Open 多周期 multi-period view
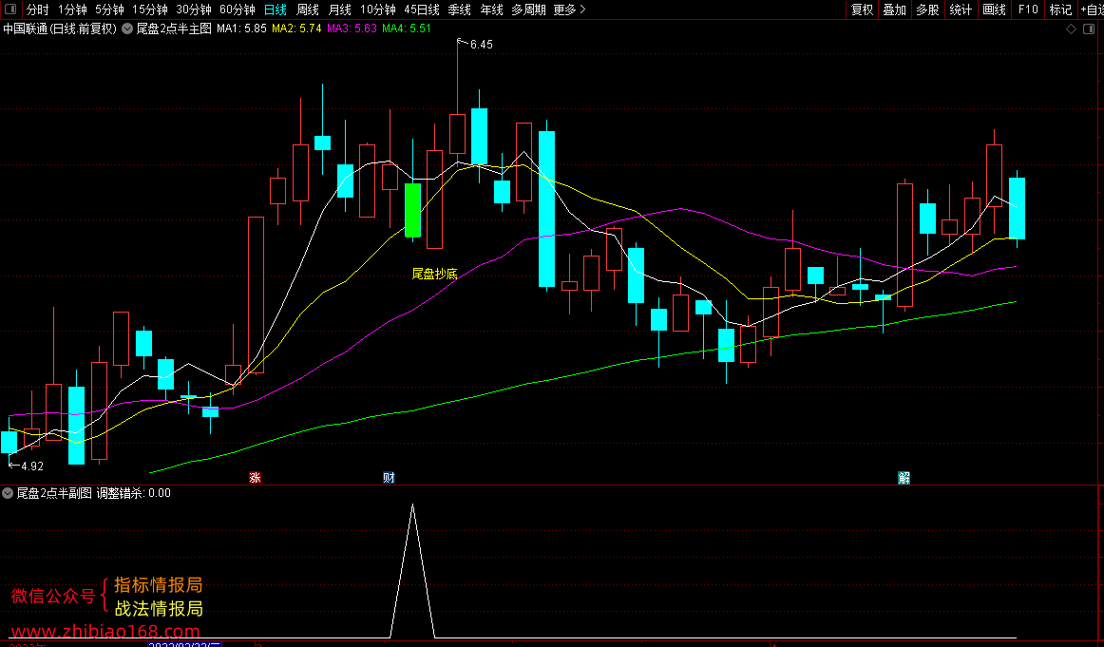The height and width of the screenshot is (647, 1104). click(x=529, y=10)
